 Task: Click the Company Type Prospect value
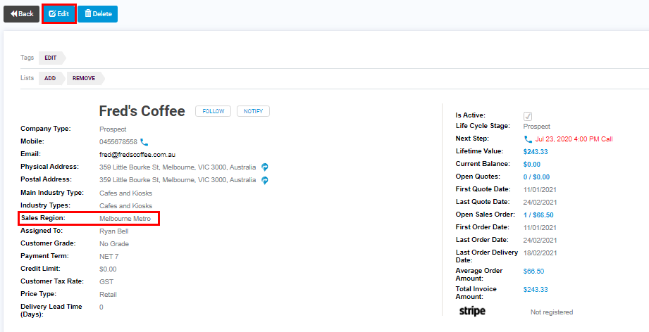tap(113, 129)
